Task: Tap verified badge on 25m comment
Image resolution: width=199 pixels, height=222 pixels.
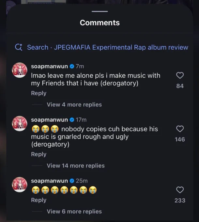Action: pyautogui.click(x=72, y=181)
